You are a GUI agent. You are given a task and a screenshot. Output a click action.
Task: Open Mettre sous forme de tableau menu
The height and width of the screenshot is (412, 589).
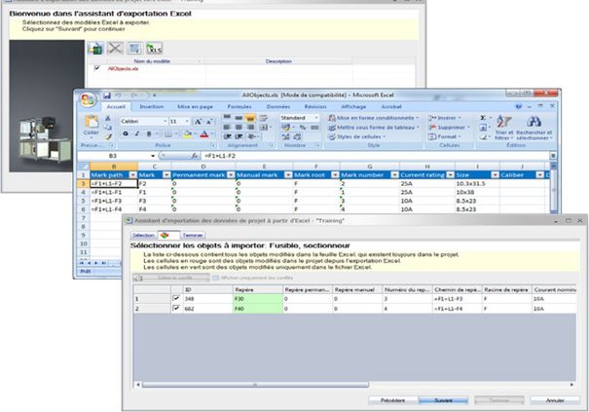(374, 128)
